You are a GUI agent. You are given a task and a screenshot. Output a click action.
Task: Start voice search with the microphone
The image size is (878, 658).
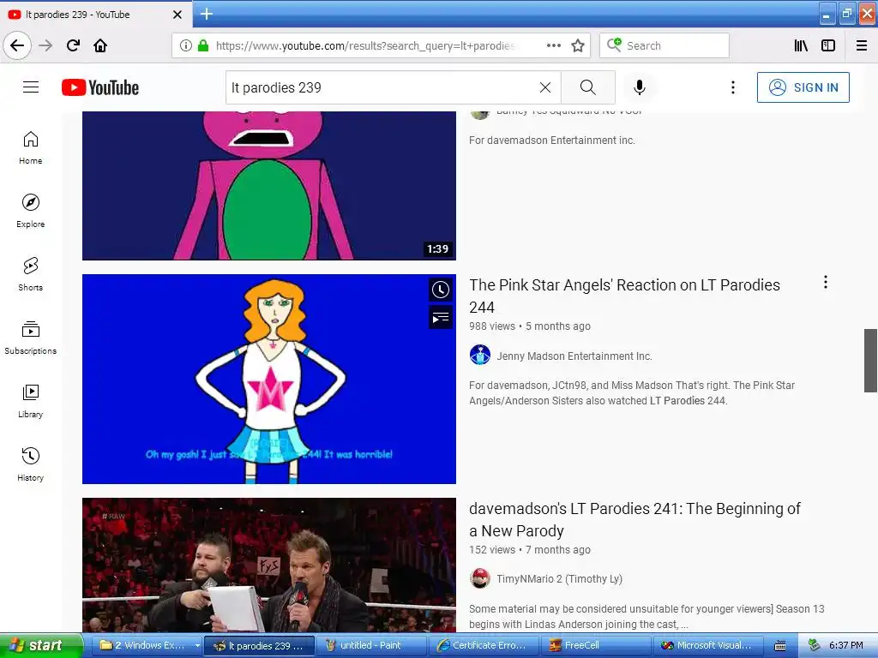coord(639,87)
